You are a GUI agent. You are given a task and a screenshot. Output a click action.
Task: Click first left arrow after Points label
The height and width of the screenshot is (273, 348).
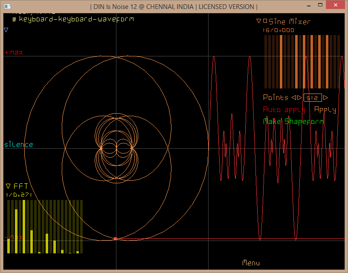293,97
